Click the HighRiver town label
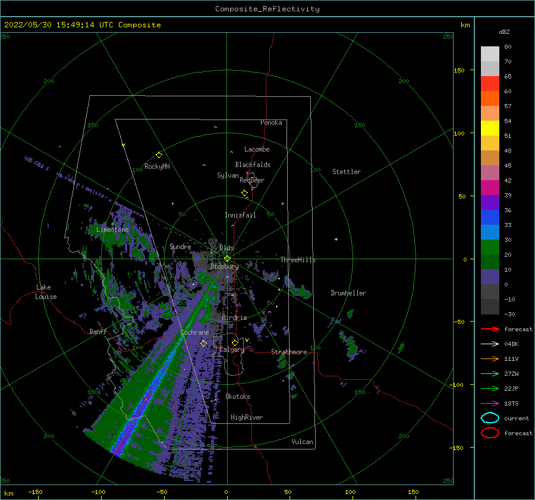Image resolution: width=535 pixels, height=500 pixels. pyautogui.click(x=247, y=417)
